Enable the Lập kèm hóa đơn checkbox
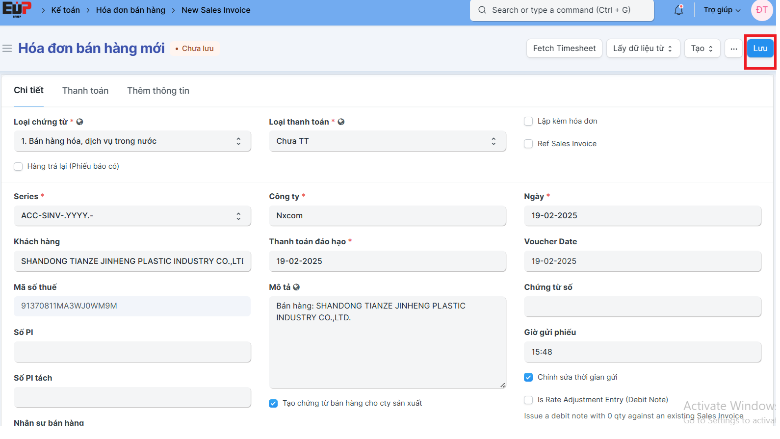This screenshot has height=439, width=780. tap(528, 121)
